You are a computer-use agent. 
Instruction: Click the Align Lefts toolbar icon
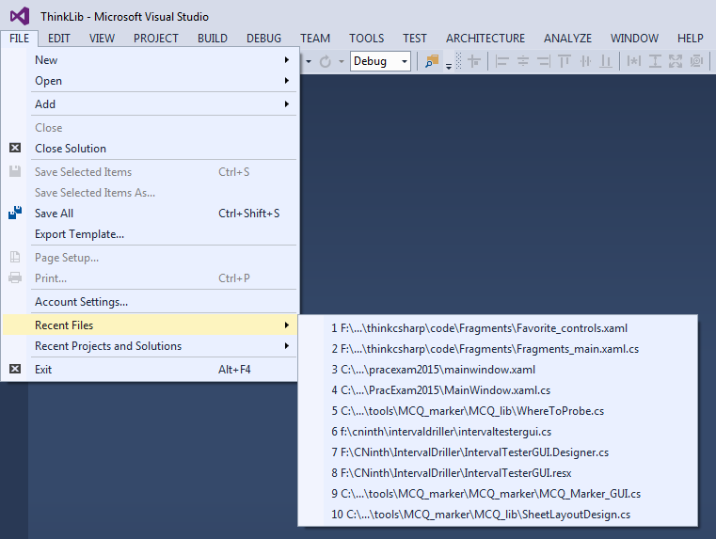click(x=501, y=61)
